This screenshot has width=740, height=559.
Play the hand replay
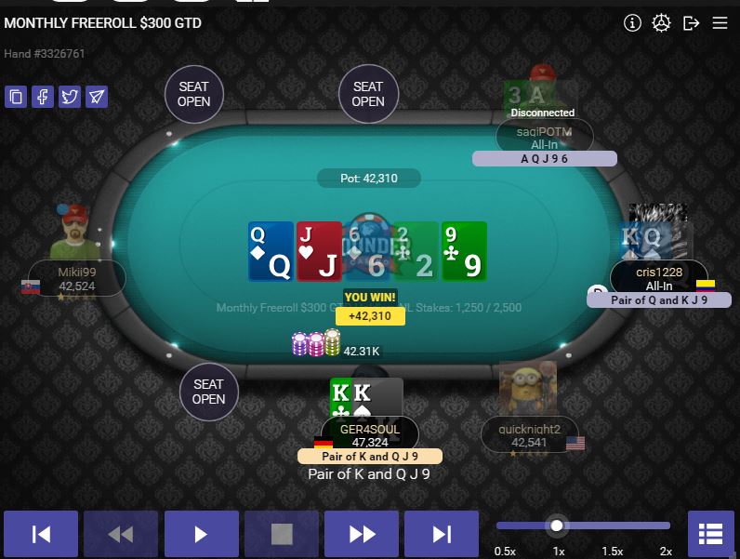pyautogui.click(x=202, y=534)
